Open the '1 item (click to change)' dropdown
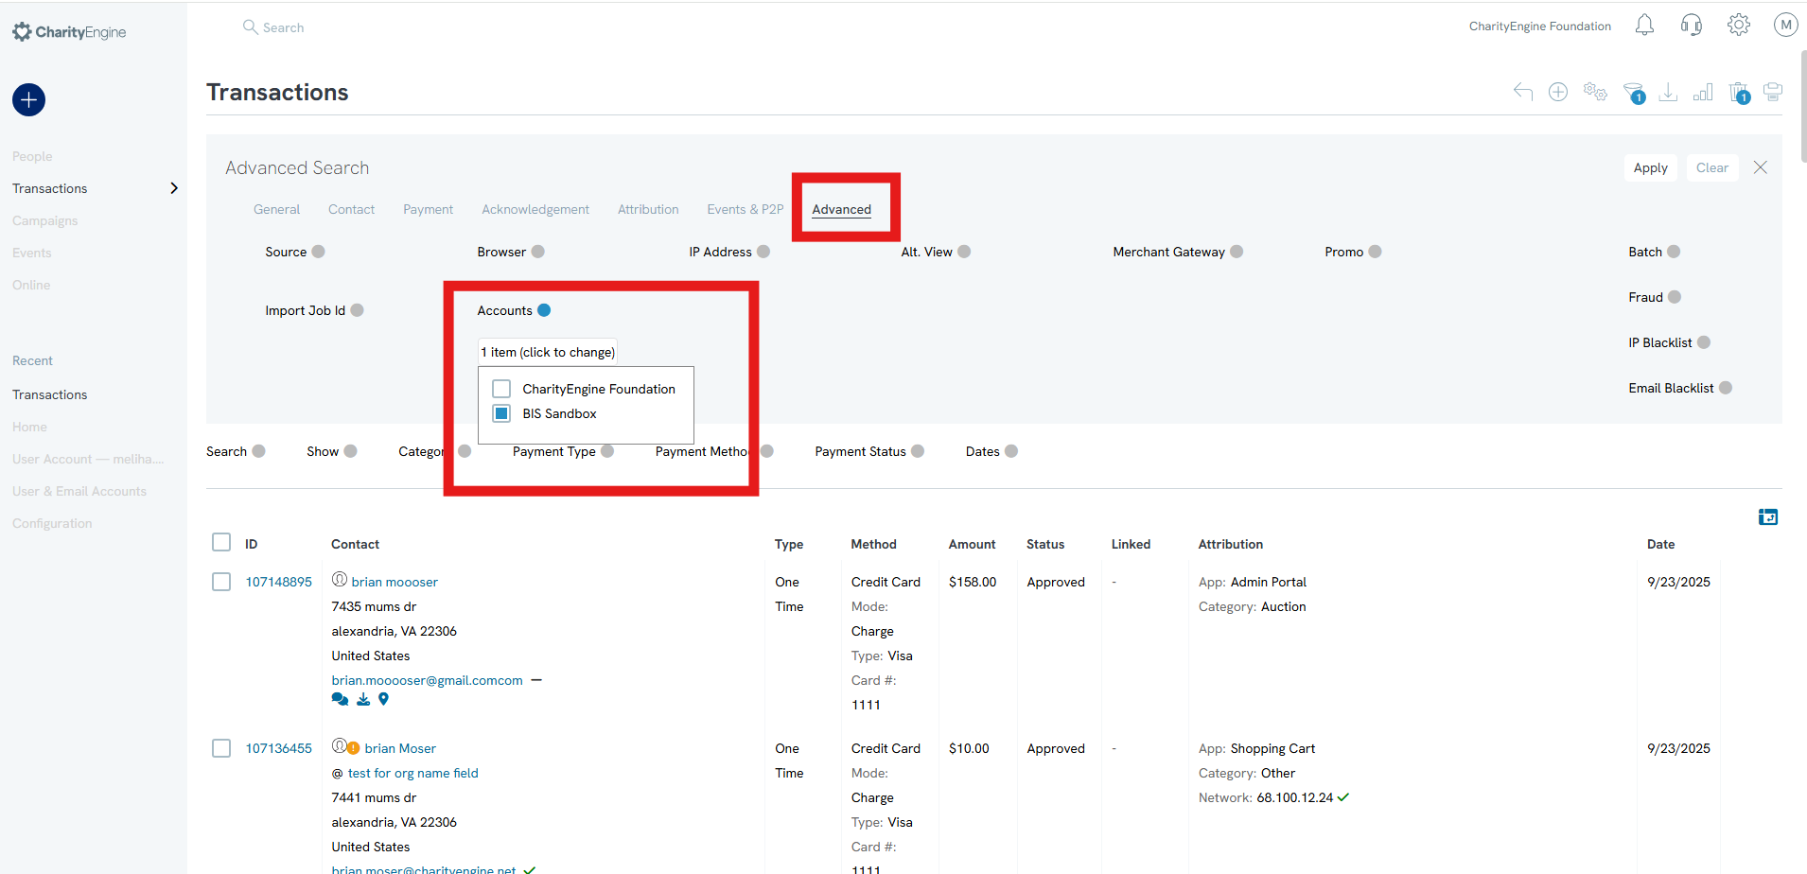The width and height of the screenshot is (1807, 874). point(548,352)
